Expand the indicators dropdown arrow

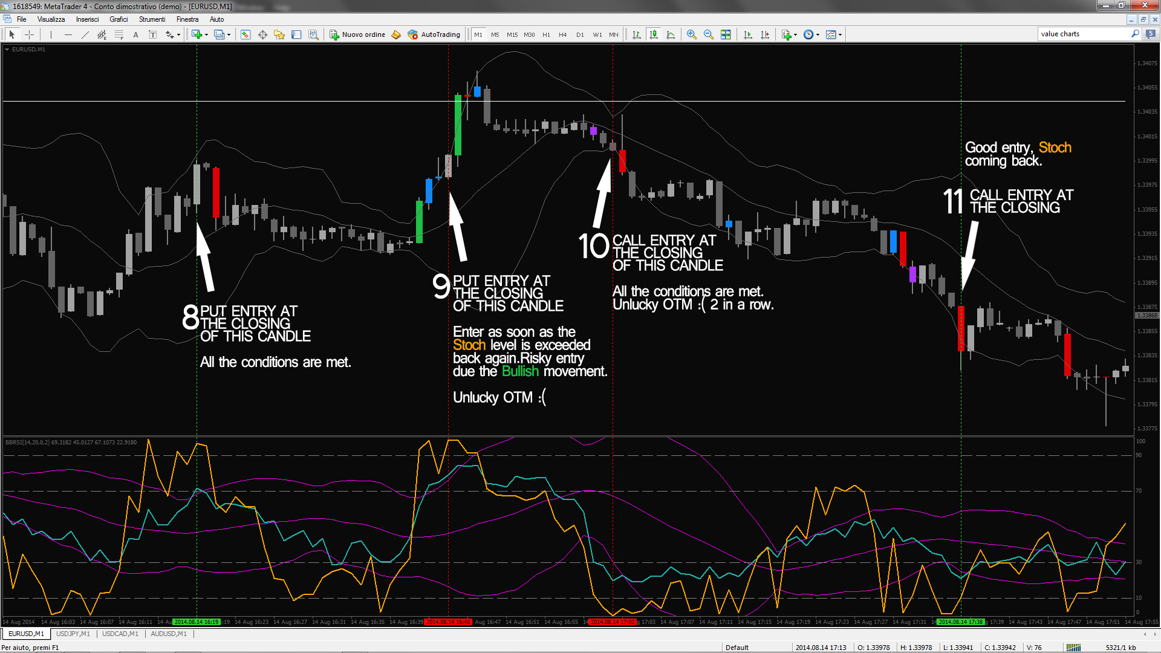(795, 34)
